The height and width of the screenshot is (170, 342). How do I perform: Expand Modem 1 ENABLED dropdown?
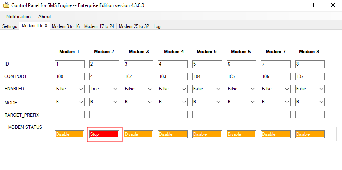click(70, 89)
